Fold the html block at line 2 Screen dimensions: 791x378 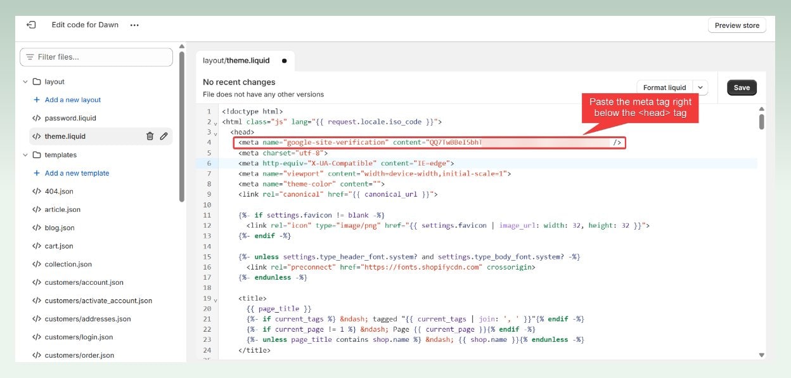click(x=215, y=122)
